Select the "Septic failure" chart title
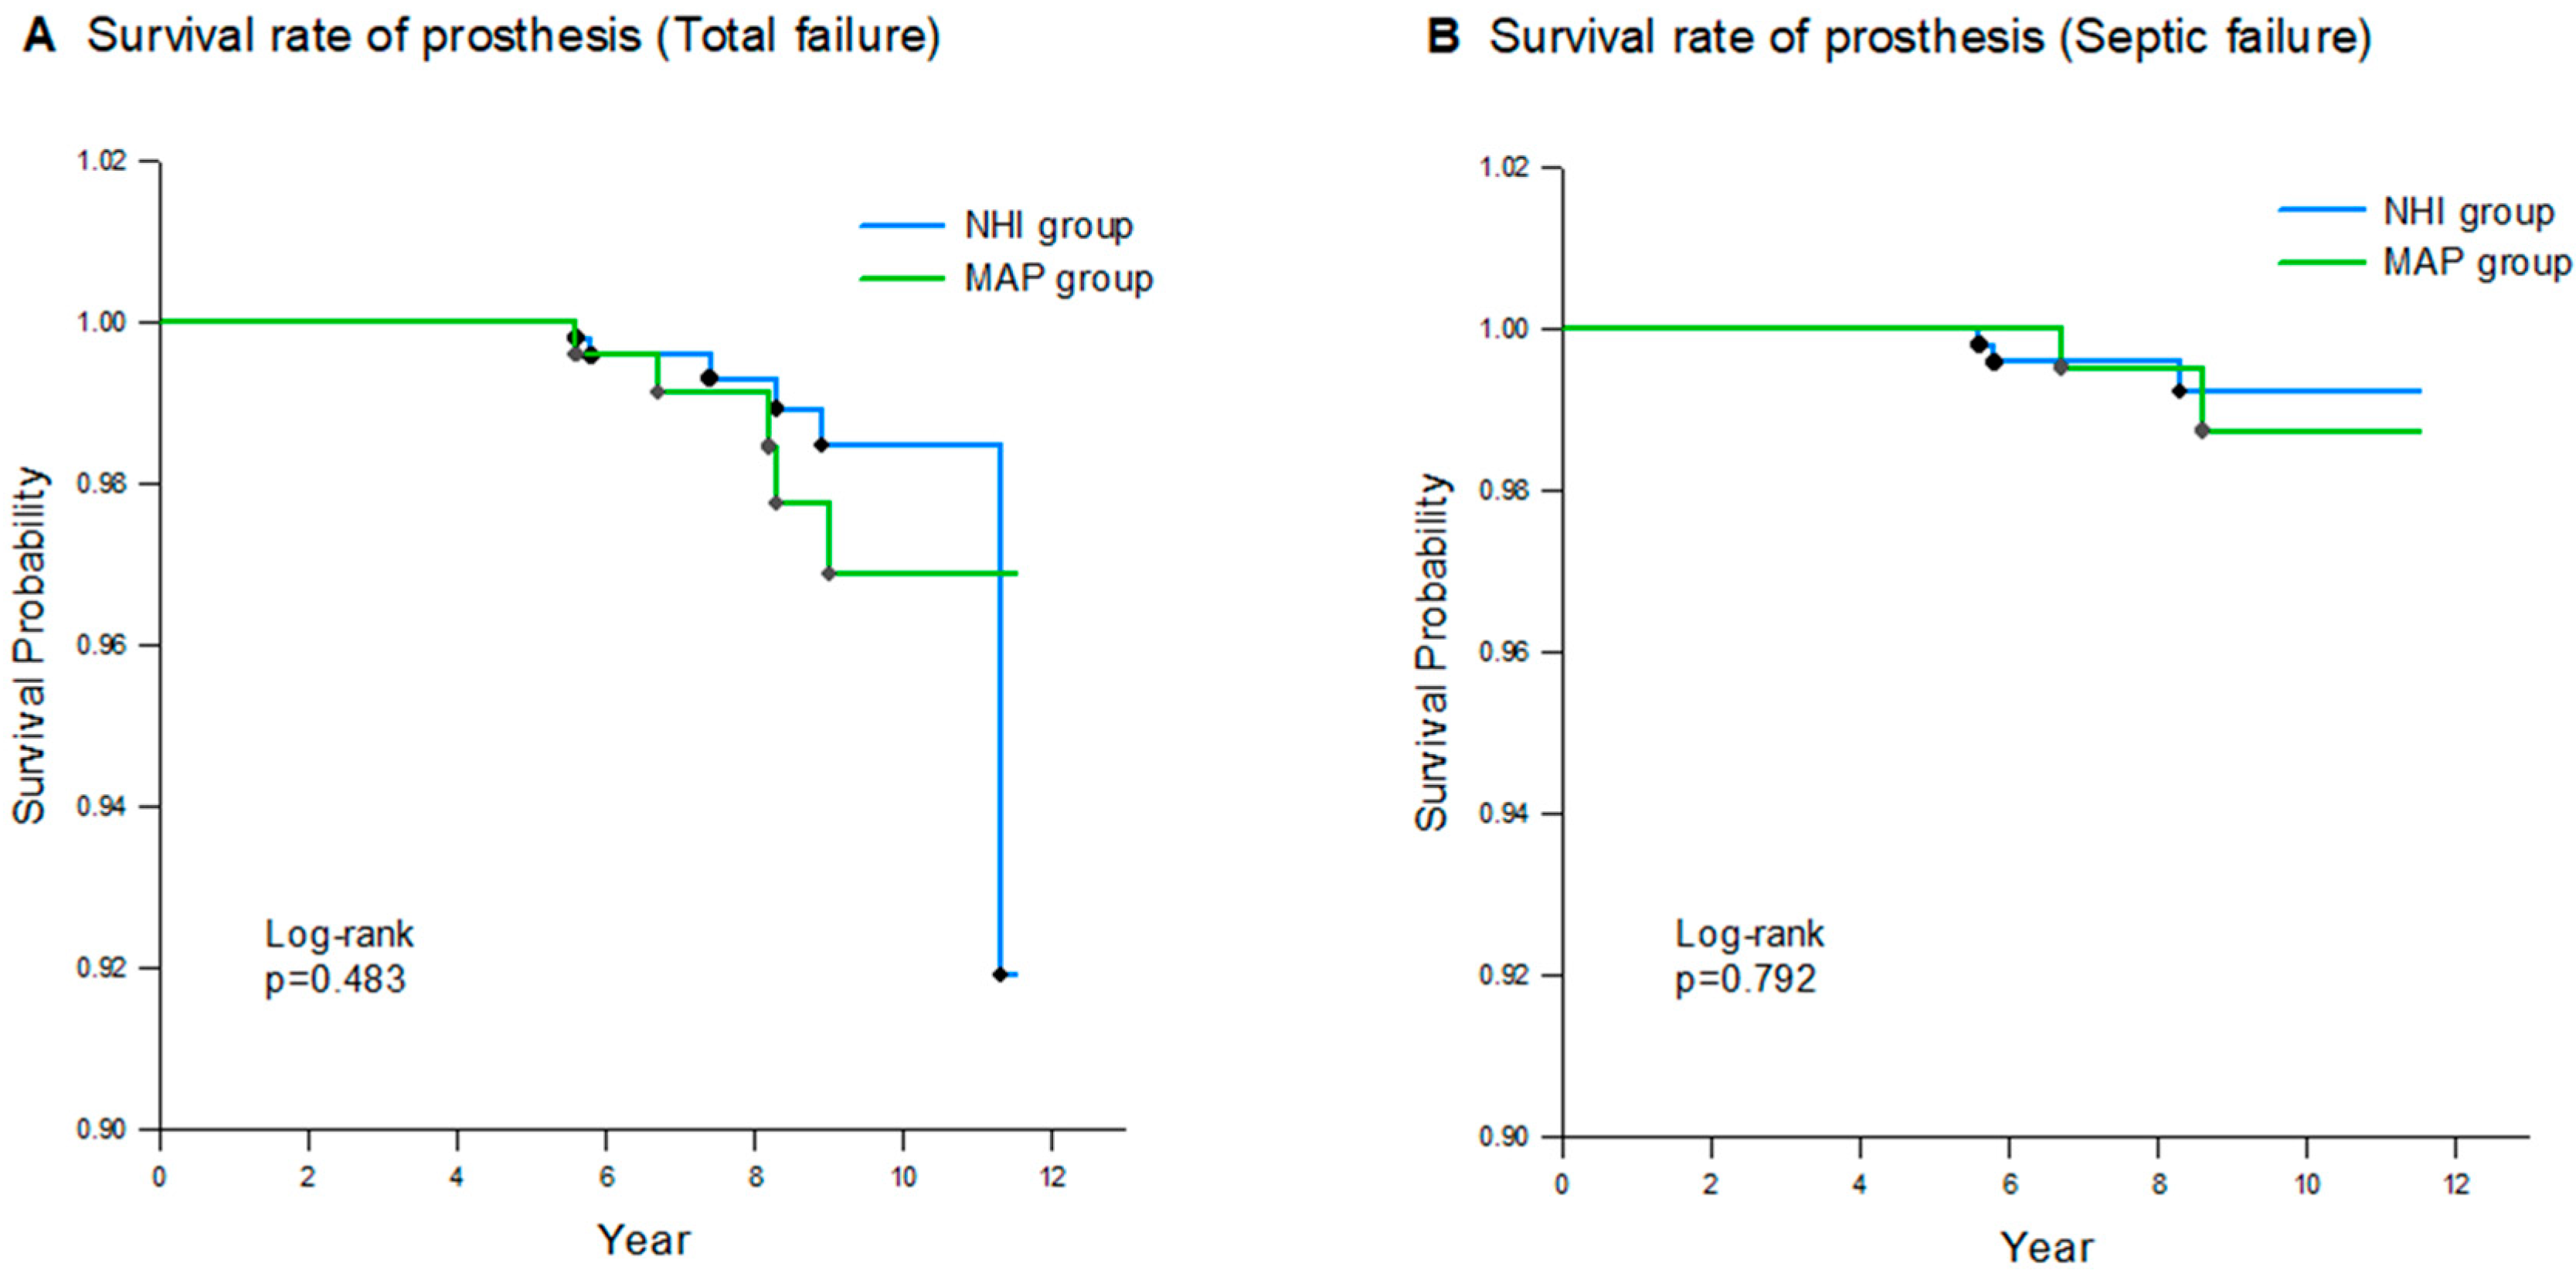This screenshot has width=2576, height=1274. (x=1930, y=37)
